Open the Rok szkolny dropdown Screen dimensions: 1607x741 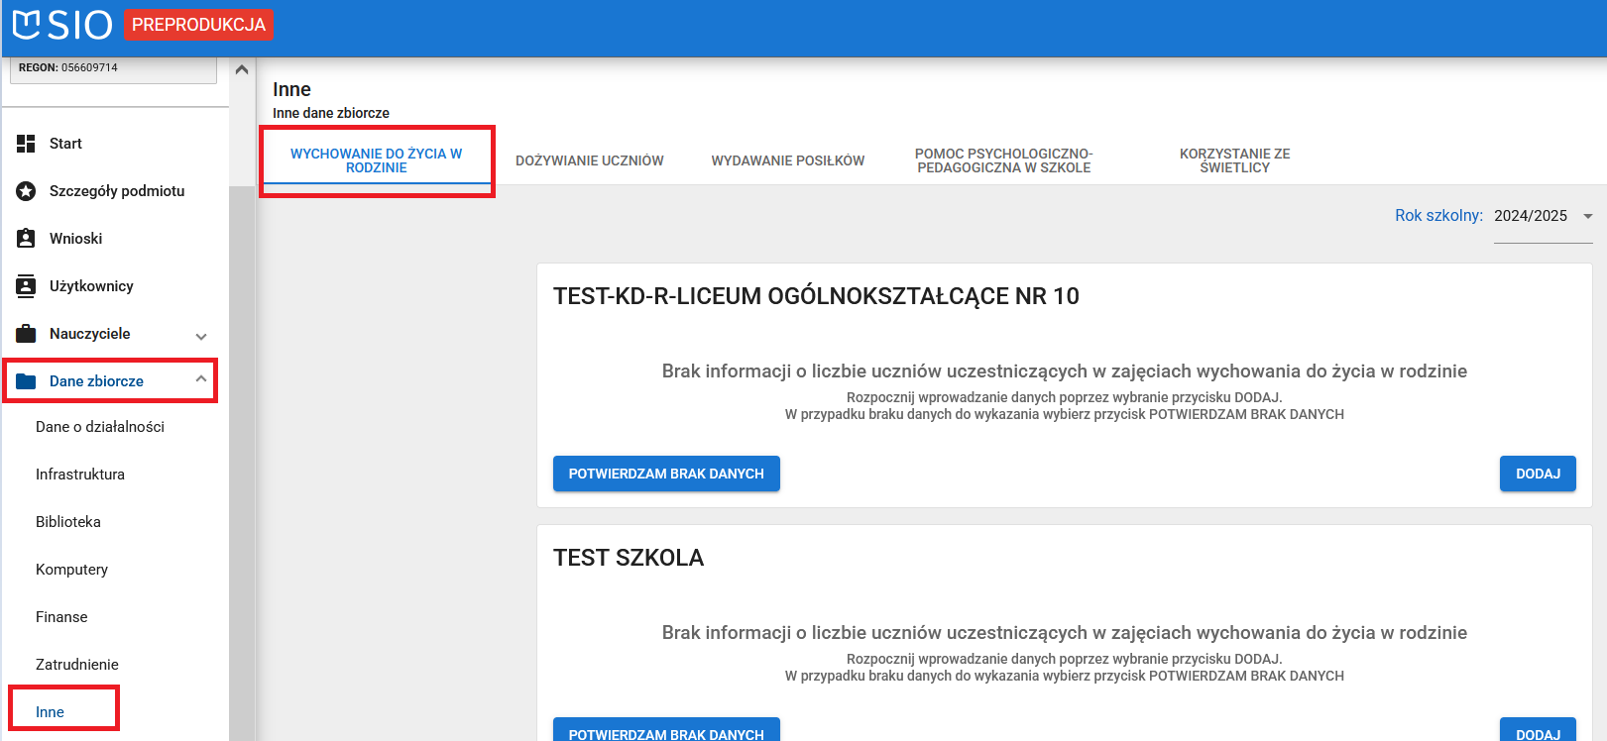click(x=1543, y=216)
